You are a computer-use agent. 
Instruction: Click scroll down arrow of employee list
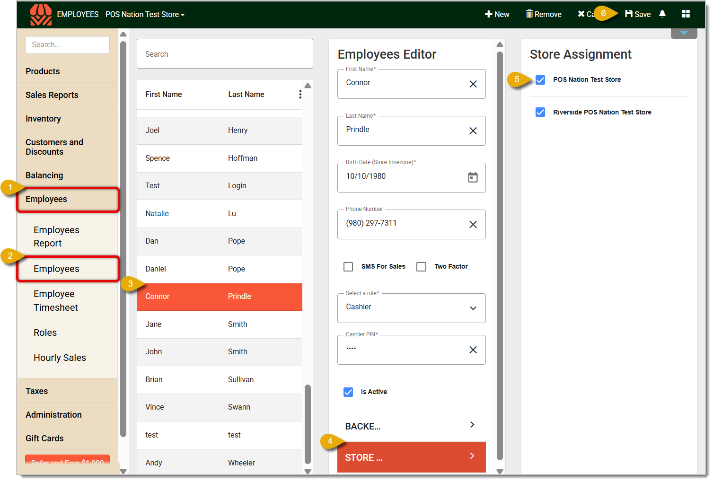point(308,471)
